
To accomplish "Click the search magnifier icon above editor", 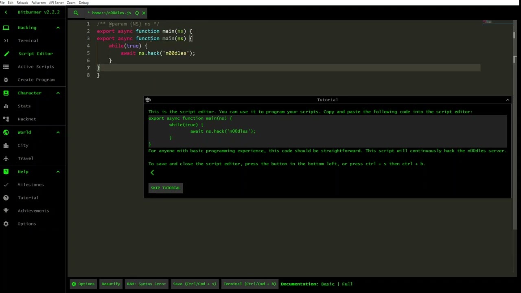I will (x=76, y=13).
